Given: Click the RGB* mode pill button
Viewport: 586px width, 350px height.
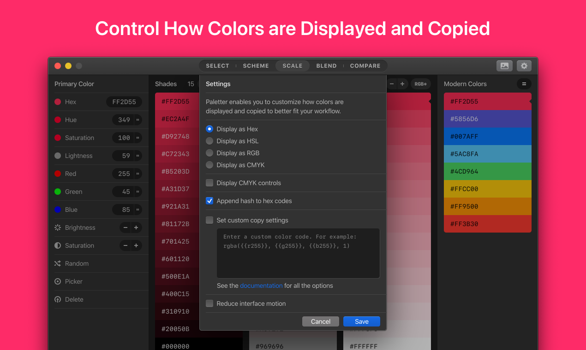Looking at the screenshot, I should 420,84.
